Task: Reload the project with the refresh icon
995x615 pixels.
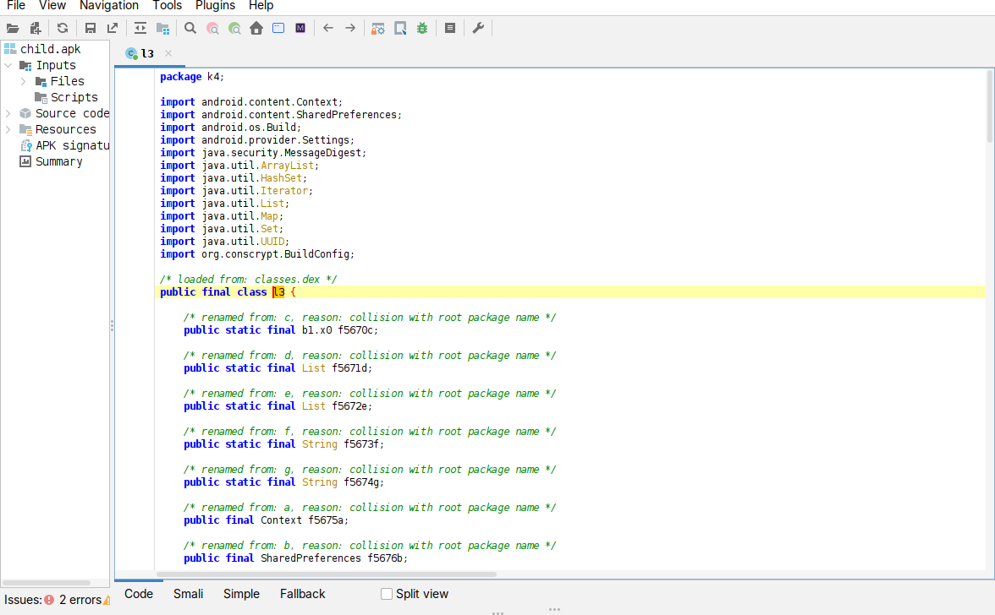Action: [x=63, y=28]
